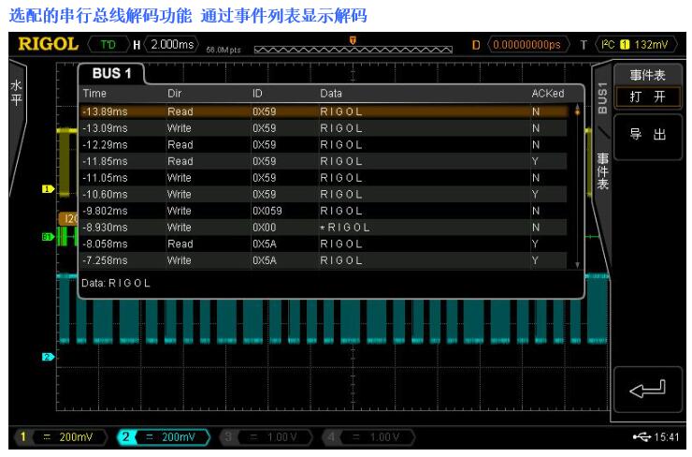This screenshot has height=457, width=692.
Task: Open the H 2.000ms timebase setting
Action: point(167,43)
